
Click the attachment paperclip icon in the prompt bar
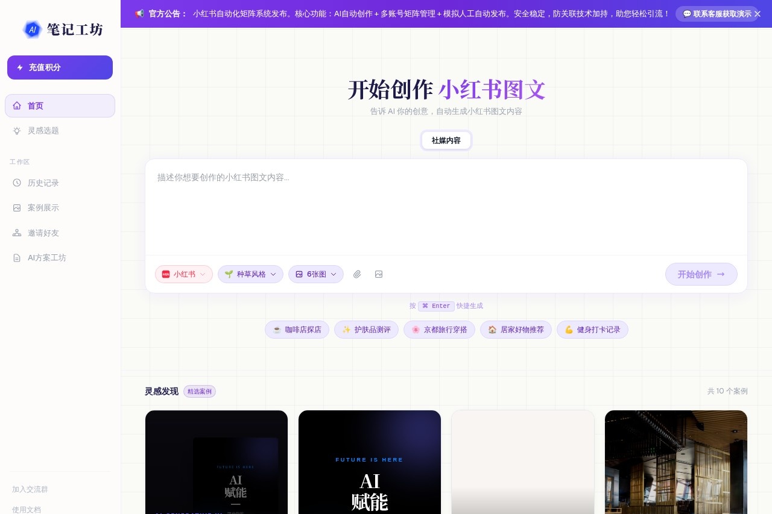click(357, 274)
